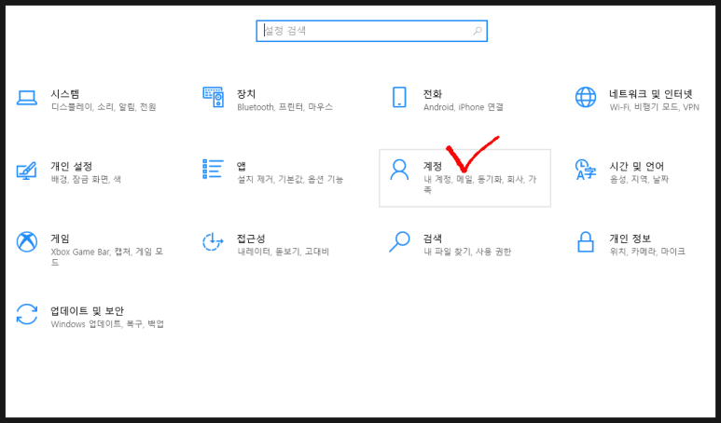The height and width of the screenshot is (423, 721).
Task: Click the 업데이트 및 보안 refresh arrows icon
Action: coord(27,314)
